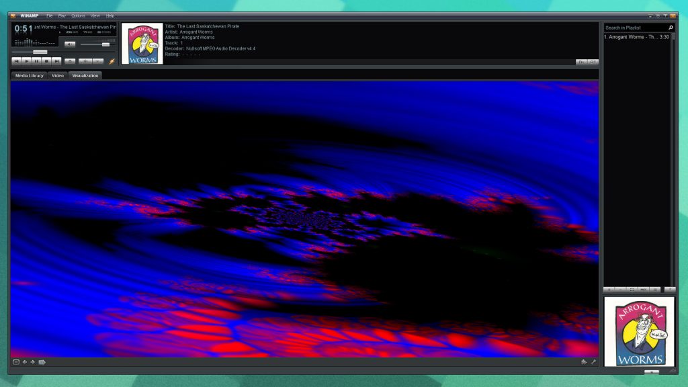Click the previous-preset arrow under the visualization

26,361
